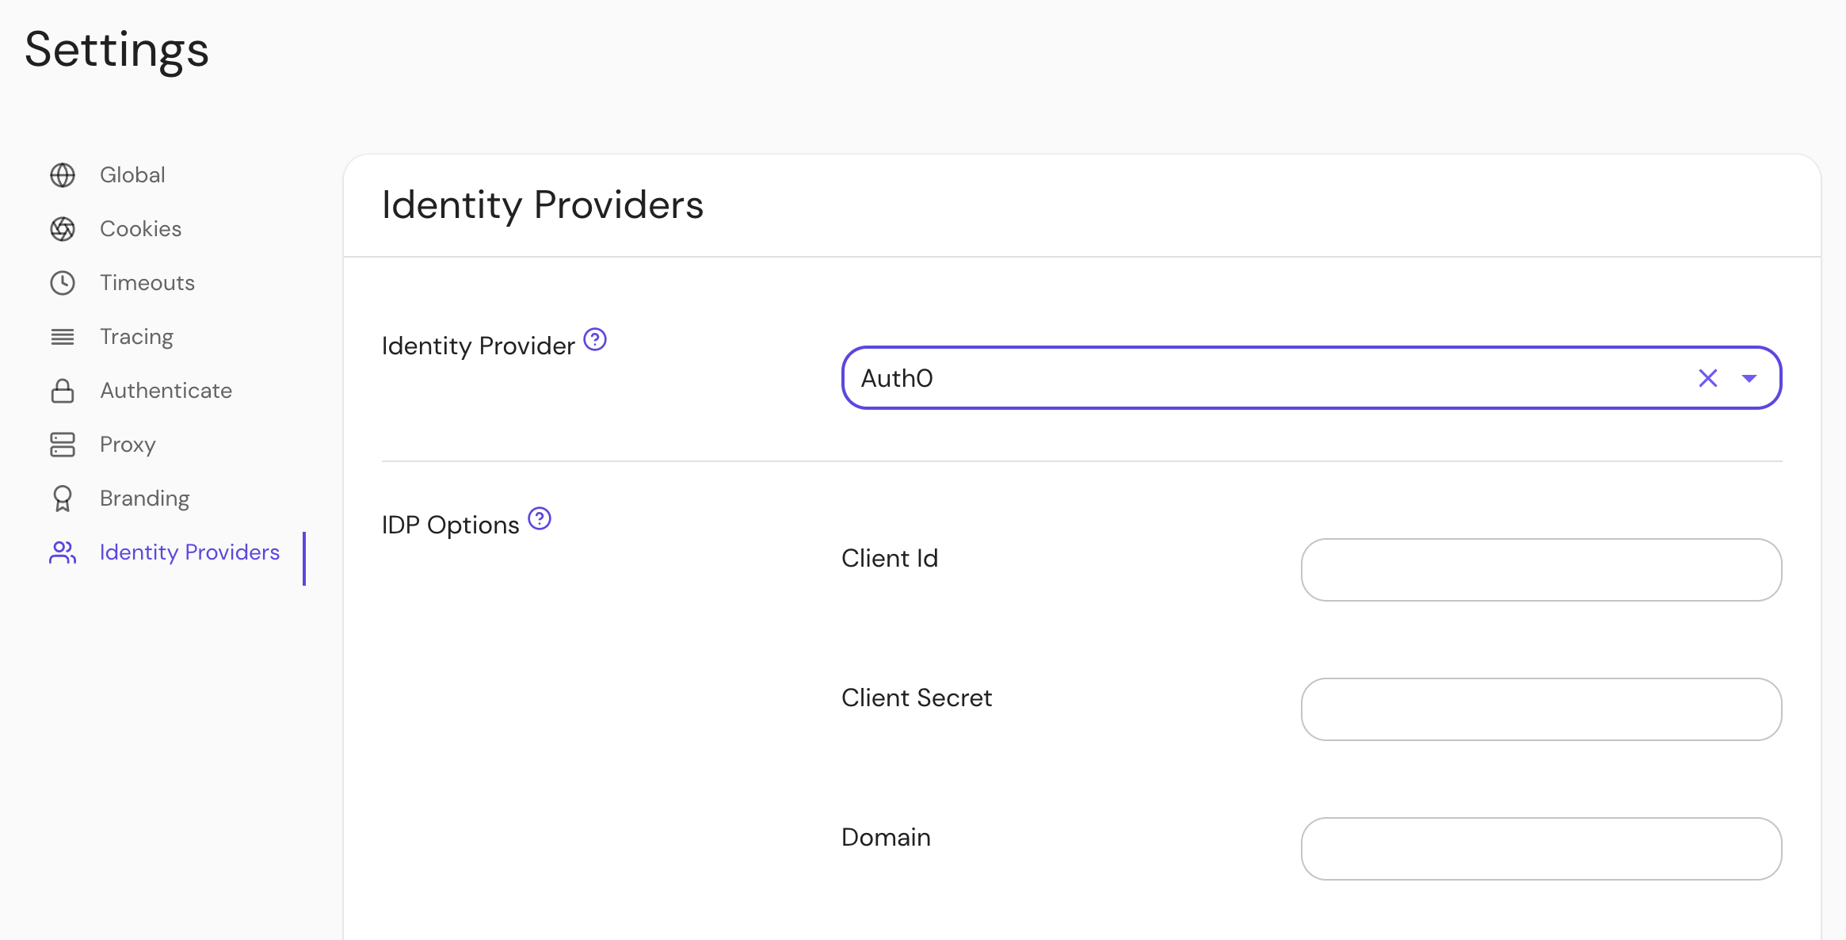
Task: Open the IDP Options help tooltip
Action: coord(539,519)
